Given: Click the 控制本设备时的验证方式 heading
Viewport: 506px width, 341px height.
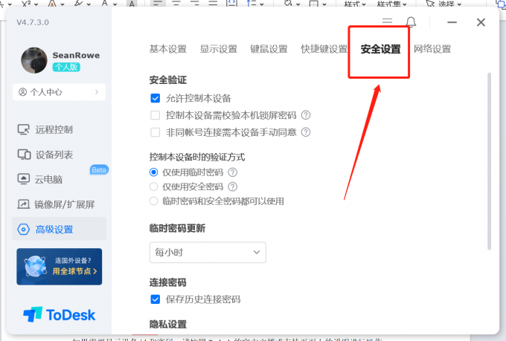Looking at the screenshot, I should coord(197,157).
